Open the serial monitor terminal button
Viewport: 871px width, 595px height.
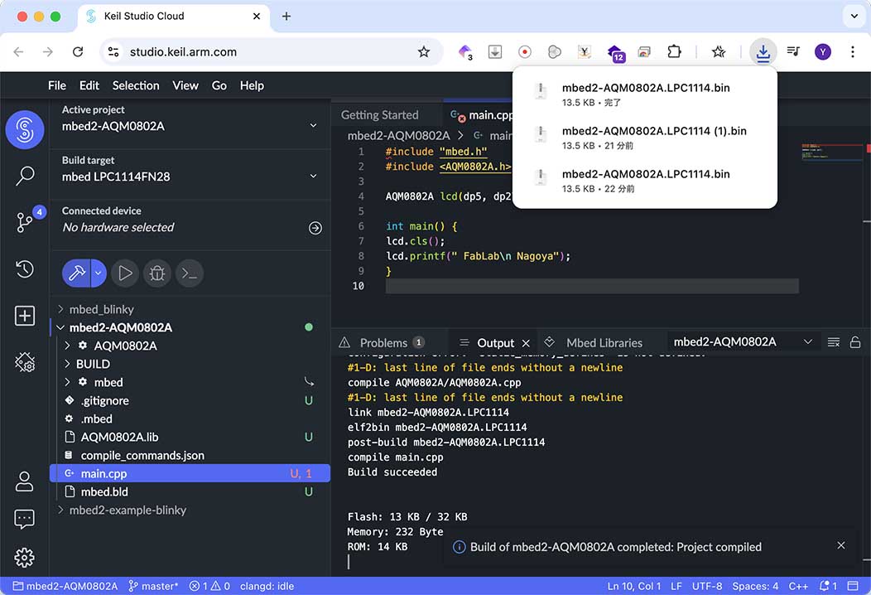pyautogui.click(x=190, y=273)
